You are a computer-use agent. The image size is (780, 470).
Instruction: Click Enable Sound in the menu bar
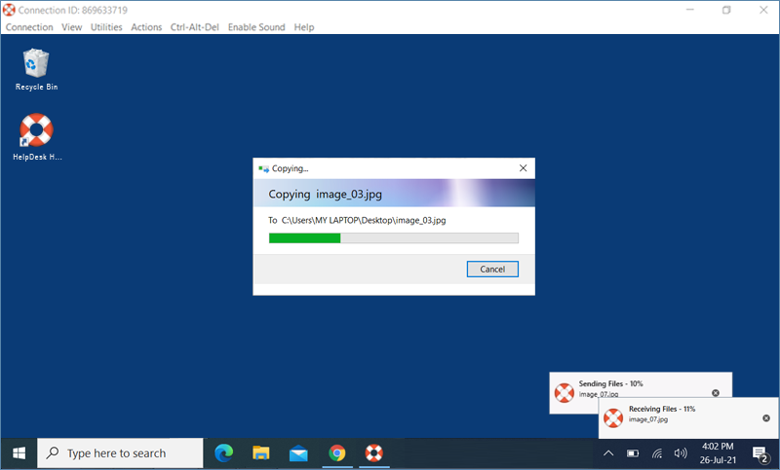[x=256, y=27]
